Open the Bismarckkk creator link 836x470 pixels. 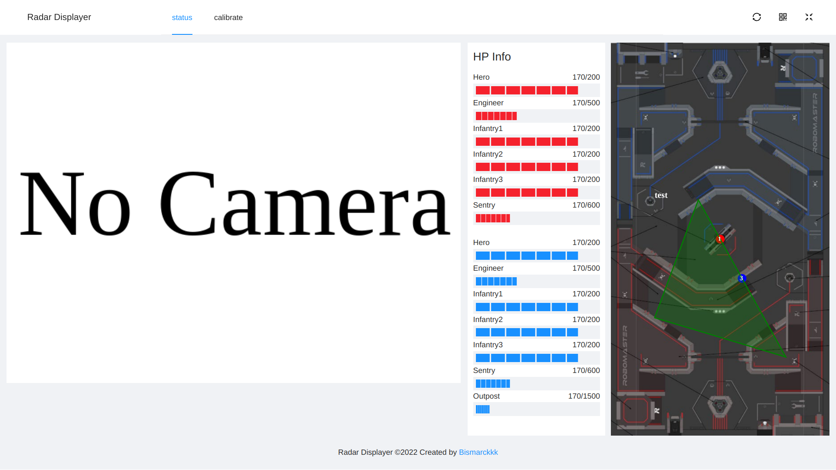pos(478,452)
